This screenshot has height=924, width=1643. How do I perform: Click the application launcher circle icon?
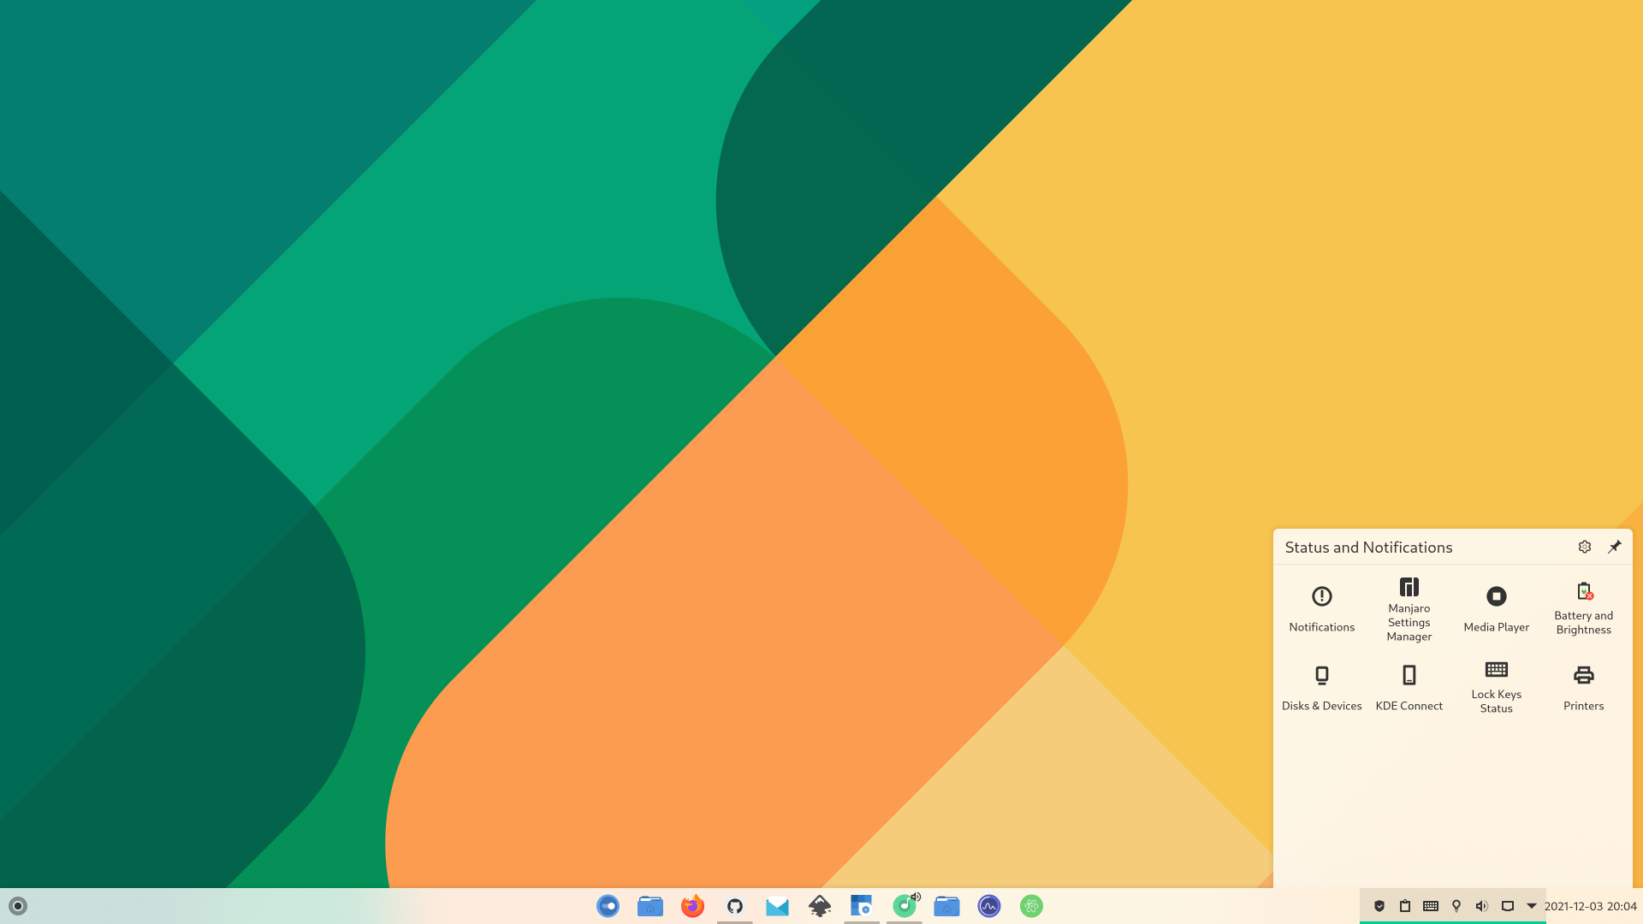18,906
